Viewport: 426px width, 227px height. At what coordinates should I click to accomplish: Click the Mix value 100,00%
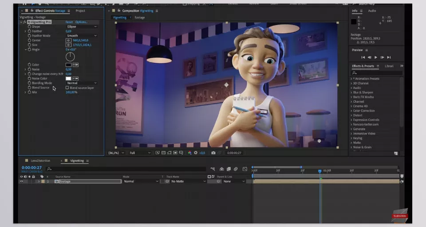tap(71, 92)
